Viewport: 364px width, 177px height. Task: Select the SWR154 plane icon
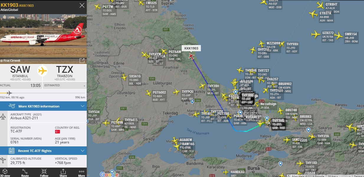coord(339,36)
